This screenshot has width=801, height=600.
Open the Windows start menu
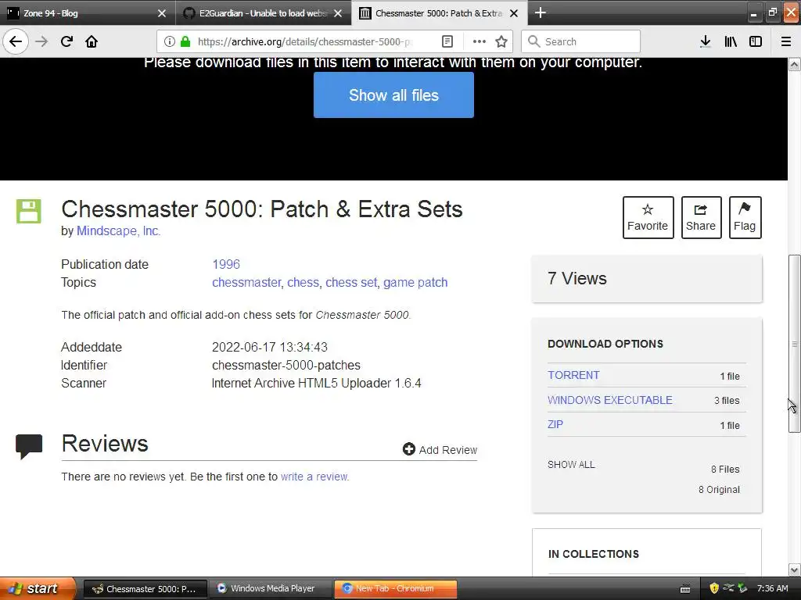pyautogui.click(x=37, y=589)
